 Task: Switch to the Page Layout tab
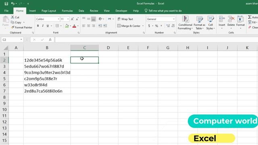tap(49, 11)
